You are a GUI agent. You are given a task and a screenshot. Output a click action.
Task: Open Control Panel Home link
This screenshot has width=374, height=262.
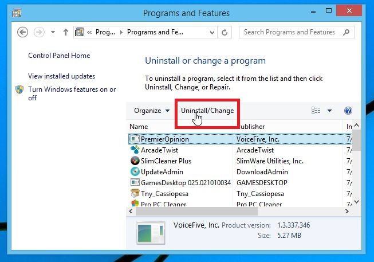point(59,56)
